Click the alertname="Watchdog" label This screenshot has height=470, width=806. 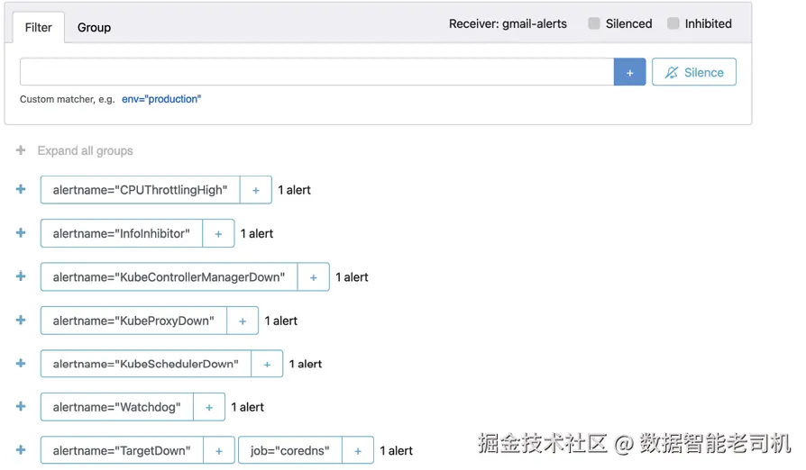[117, 407]
